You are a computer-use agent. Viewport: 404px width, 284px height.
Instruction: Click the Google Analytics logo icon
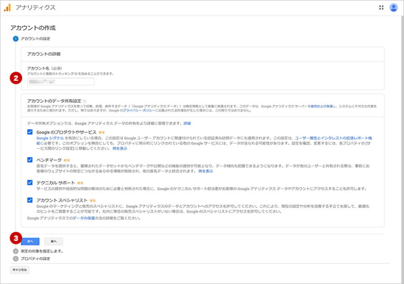tap(7, 7)
